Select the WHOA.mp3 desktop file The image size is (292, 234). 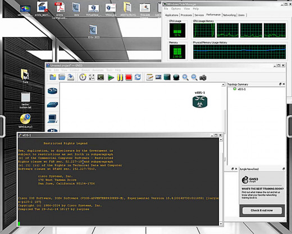(x=25, y=121)
